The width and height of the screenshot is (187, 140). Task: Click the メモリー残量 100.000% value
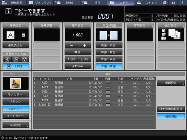(x=179, y=16)
